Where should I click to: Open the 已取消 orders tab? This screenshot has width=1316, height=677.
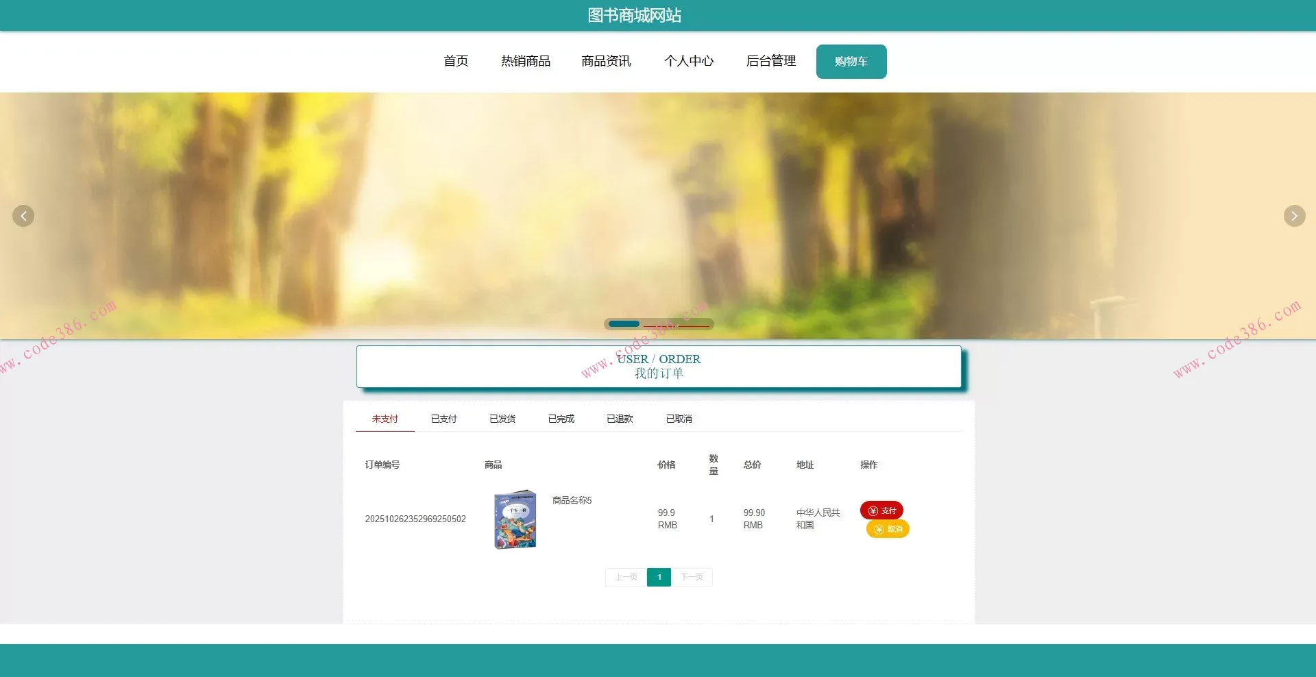[678, 419]
